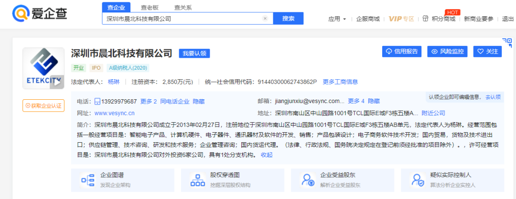Click the 爱企查 logo

[40, 12]
